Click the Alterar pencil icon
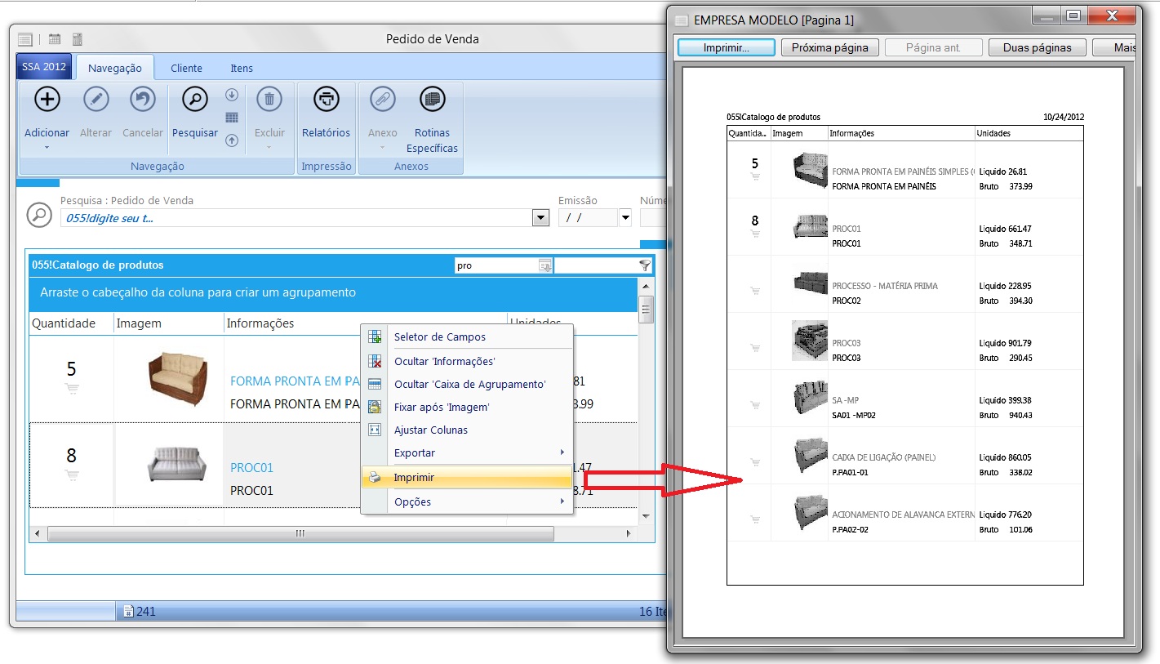The width and height of the screenshot is (1160, 664). point(96,100)
